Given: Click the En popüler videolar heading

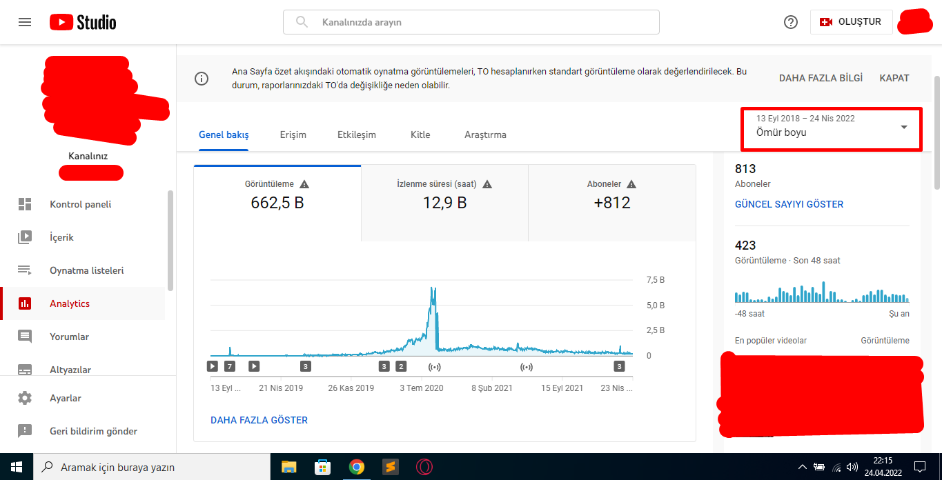Looking at the screenshot, I should coord(771,341).
